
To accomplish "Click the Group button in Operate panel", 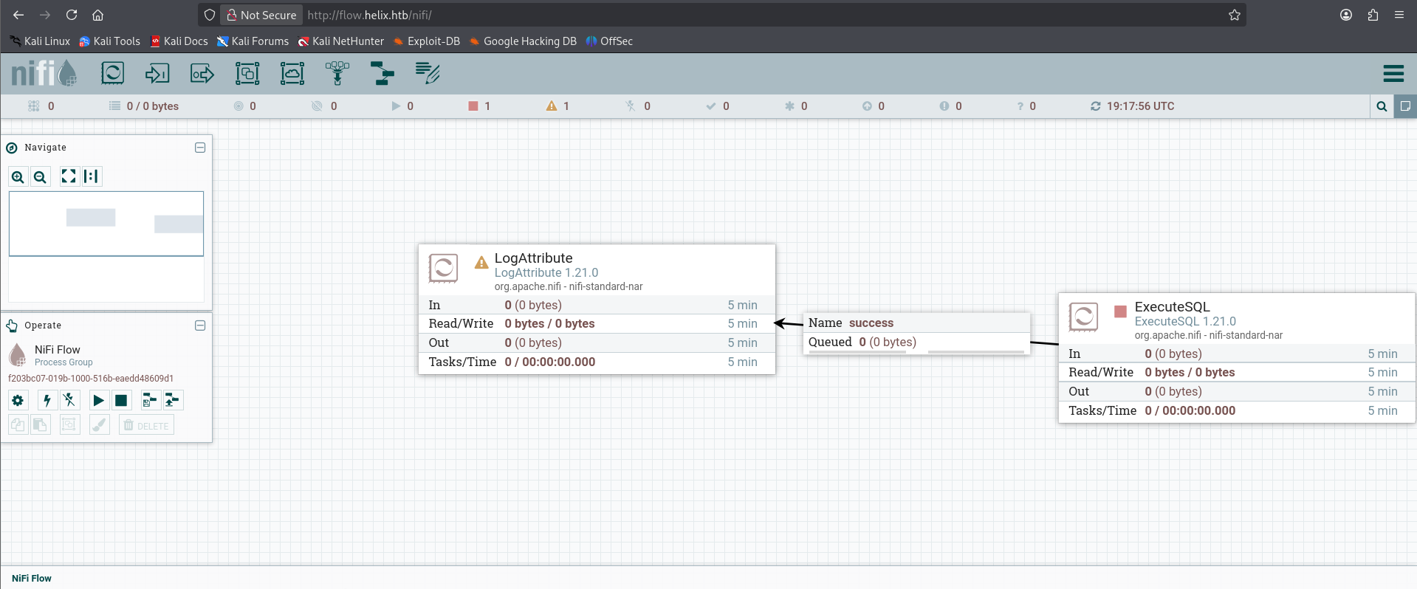I will (69, 425).
